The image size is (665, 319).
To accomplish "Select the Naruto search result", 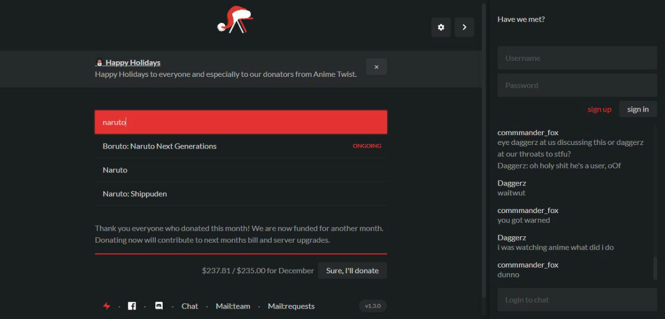I will coord(241,170).
